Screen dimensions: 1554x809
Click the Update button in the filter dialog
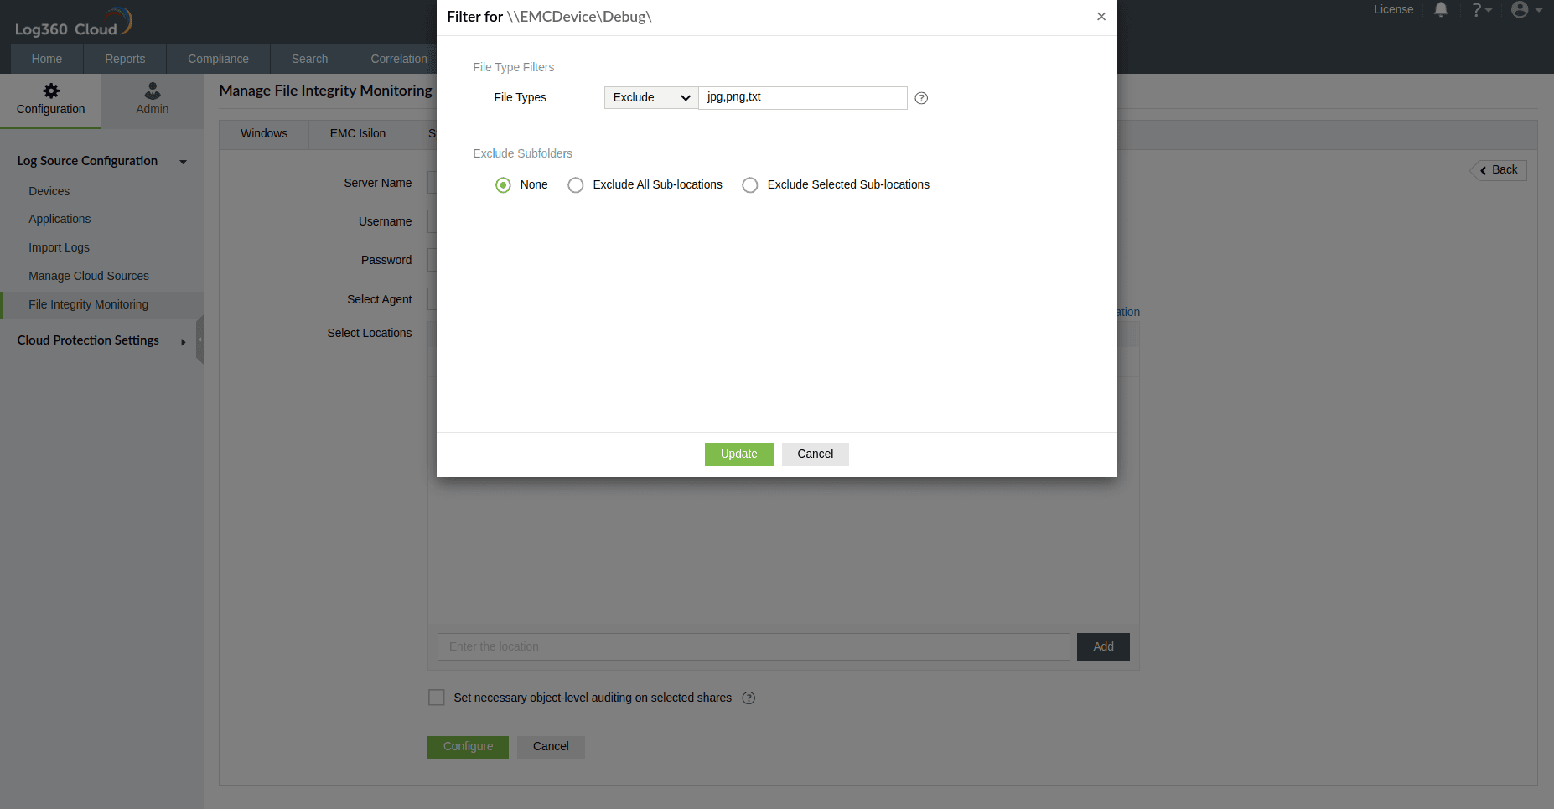point(738,454)
